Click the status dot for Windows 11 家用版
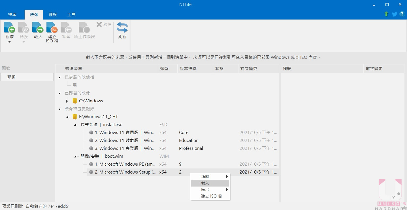Viewport: 407px width, 210px height. point(91,133)
